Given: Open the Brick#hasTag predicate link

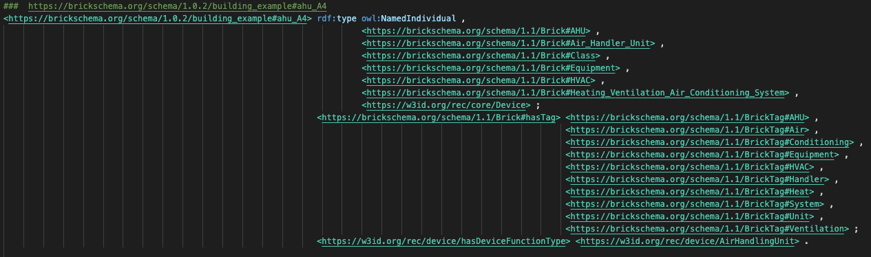Looking at the screenshot, I should pos(439,118).
